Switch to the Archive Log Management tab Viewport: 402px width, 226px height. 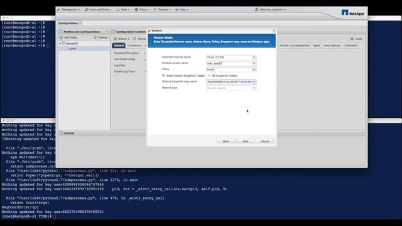[x=295, y=45]
